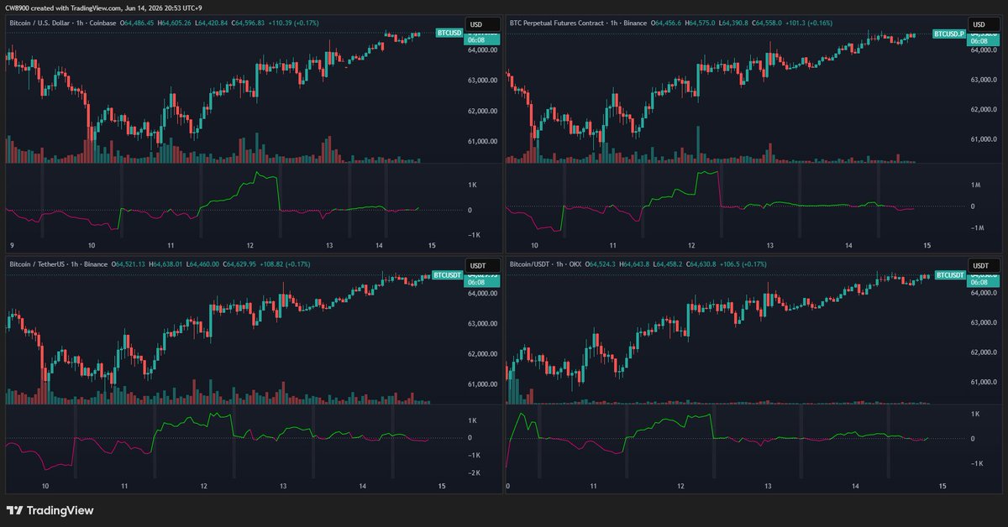1008x527 pixels.
Task: Click the 'Bitcoin / TetherUS · 1h · Binance' title
Action: click(58, 264)
